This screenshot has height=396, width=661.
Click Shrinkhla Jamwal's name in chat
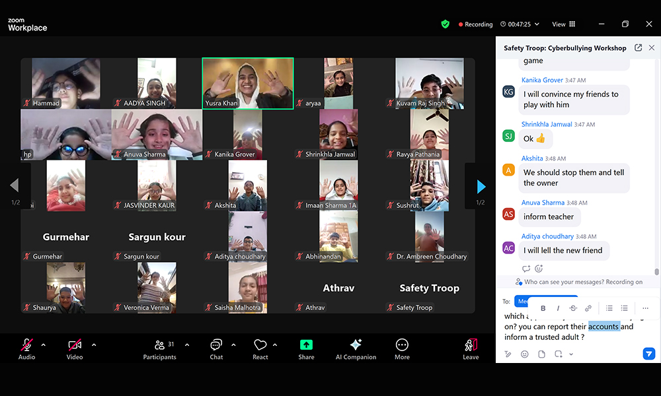coord(547,124)
